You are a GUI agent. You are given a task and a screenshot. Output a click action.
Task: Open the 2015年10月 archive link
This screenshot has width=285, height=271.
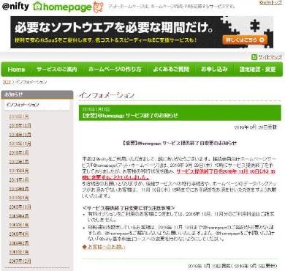(20, 125)
